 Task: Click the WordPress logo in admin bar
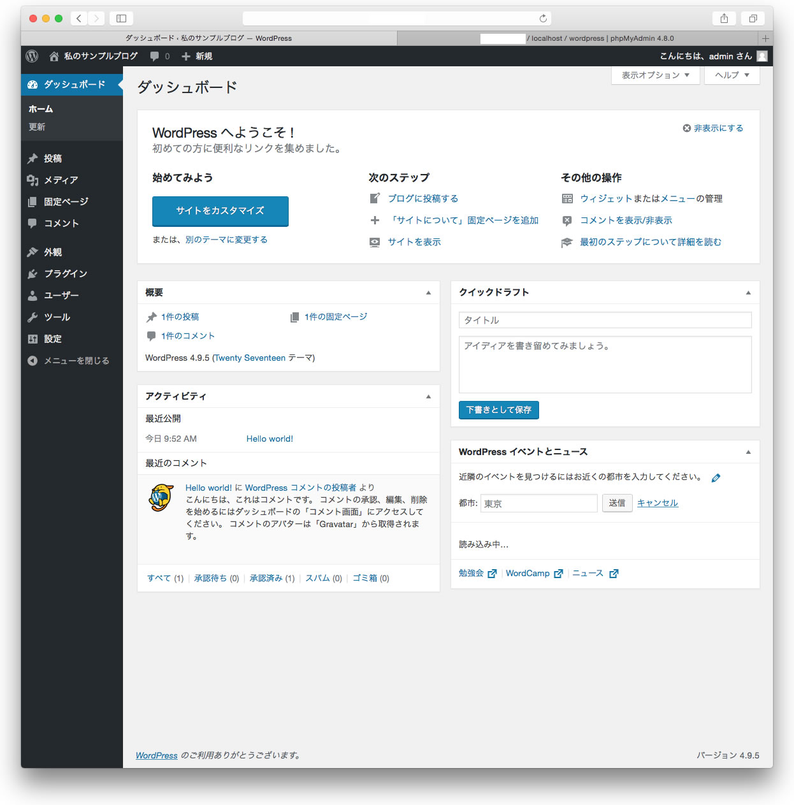(32, 56)
